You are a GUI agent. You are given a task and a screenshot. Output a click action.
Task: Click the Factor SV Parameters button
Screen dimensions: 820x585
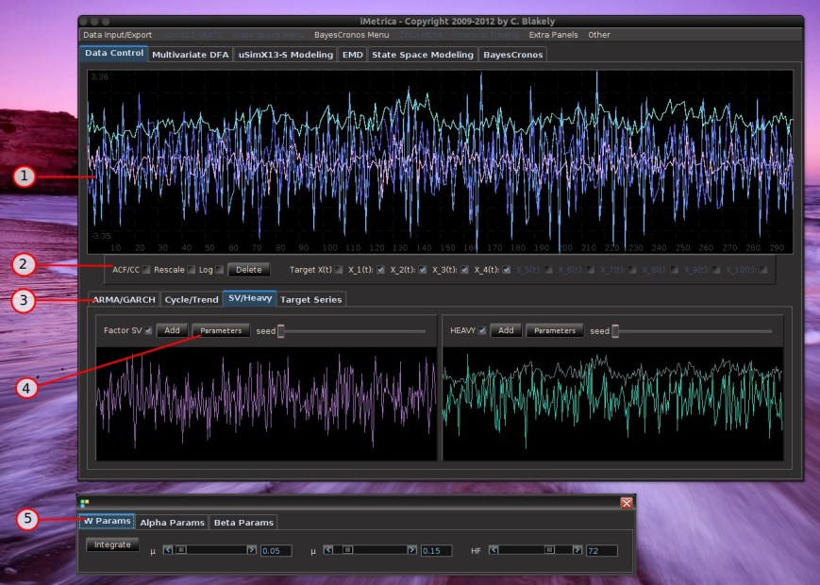(221, 331)
